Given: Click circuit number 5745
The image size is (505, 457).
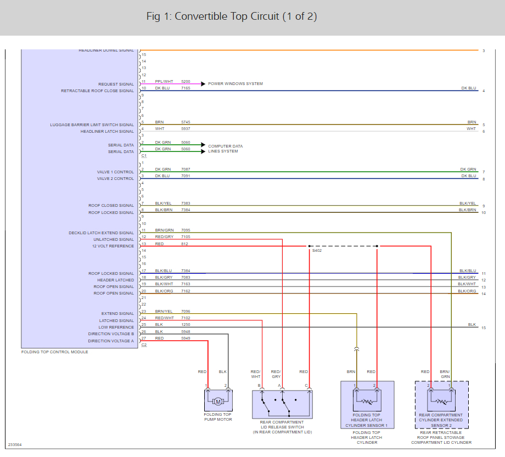Looking at the screenshot, I should pyautogui.click(x=186, y=122).
